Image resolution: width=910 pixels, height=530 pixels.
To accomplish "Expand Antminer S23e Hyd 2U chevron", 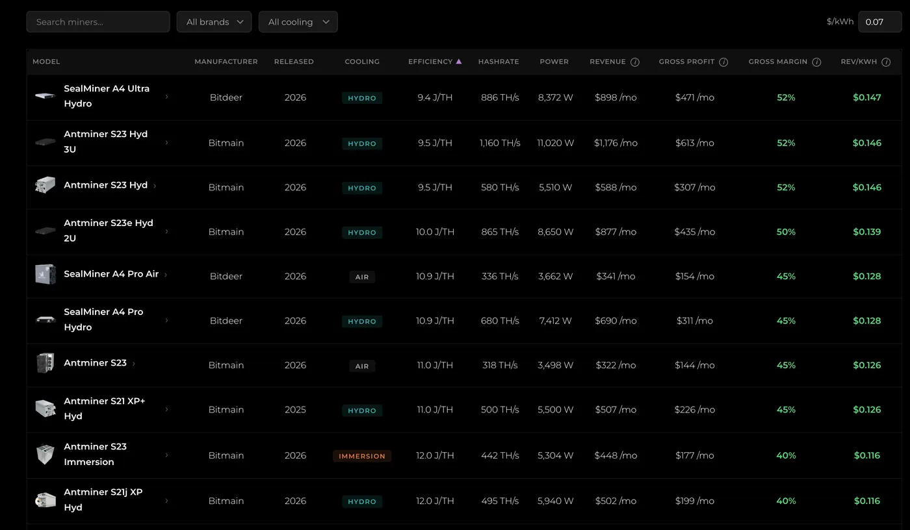I will pos(166,231).
